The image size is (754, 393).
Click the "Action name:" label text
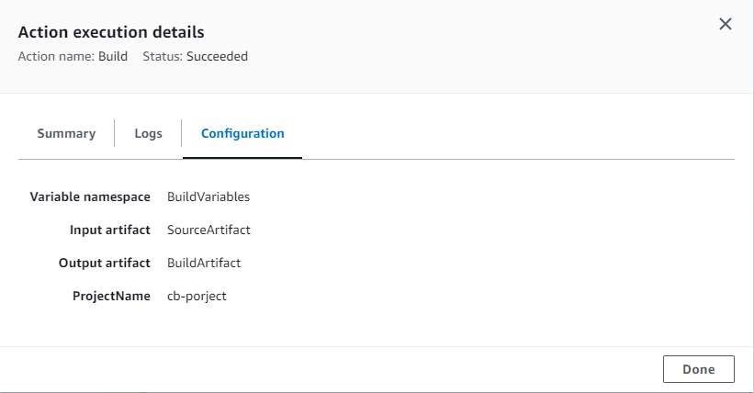pos(56,56)
